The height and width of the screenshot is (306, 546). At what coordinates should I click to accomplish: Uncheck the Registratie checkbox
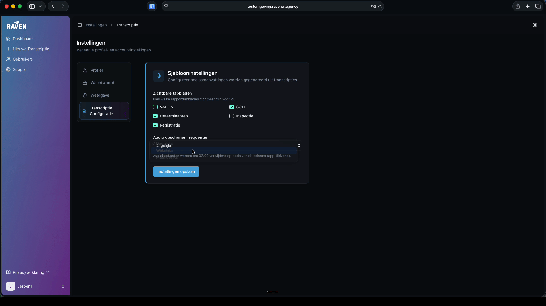click(155, 125)
